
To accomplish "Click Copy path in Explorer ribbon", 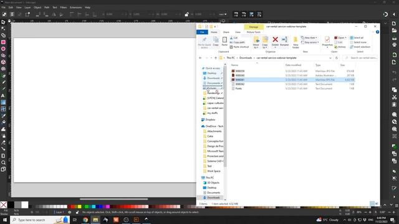I will 237,42.
